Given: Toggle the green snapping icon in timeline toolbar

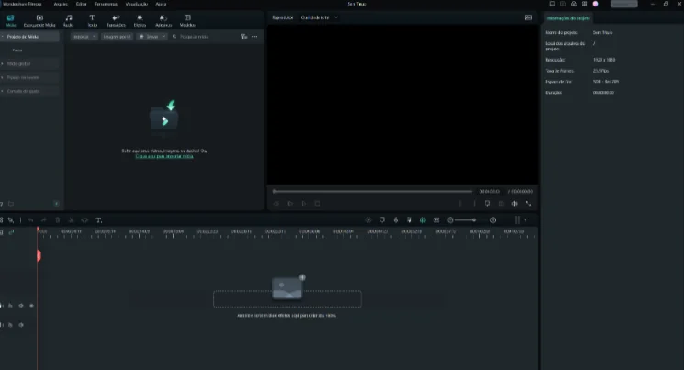Looking at the screenshot, I should (x=422, y=220).
